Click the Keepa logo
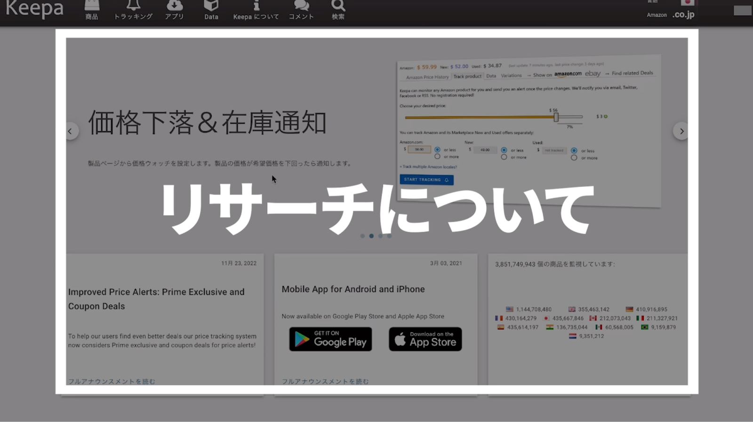Screen dimensions: 753x422 pyautogui.click(x=34, y=9)
